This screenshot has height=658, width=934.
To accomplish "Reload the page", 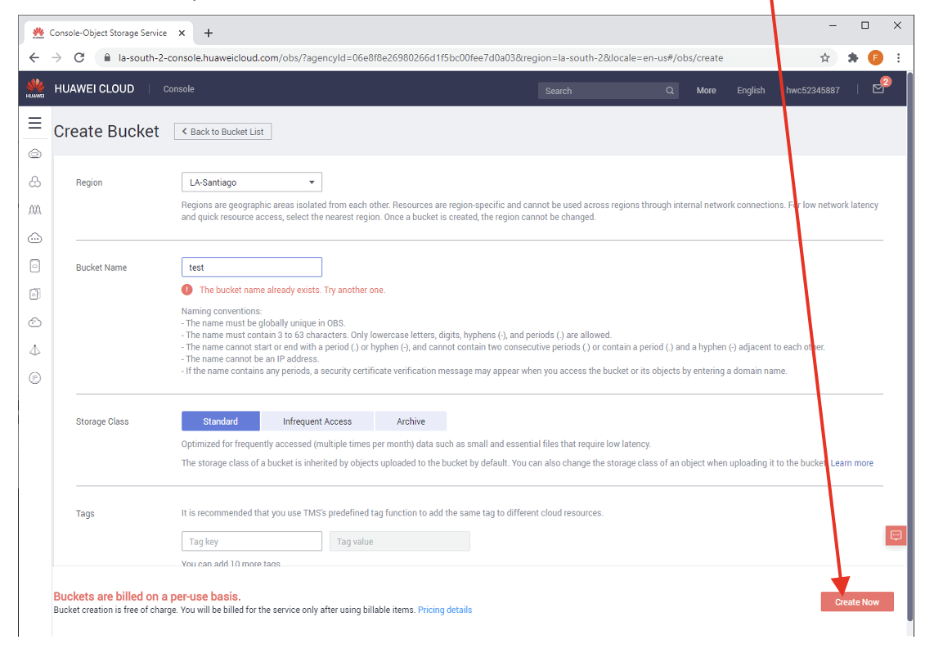I will point(79,58).
